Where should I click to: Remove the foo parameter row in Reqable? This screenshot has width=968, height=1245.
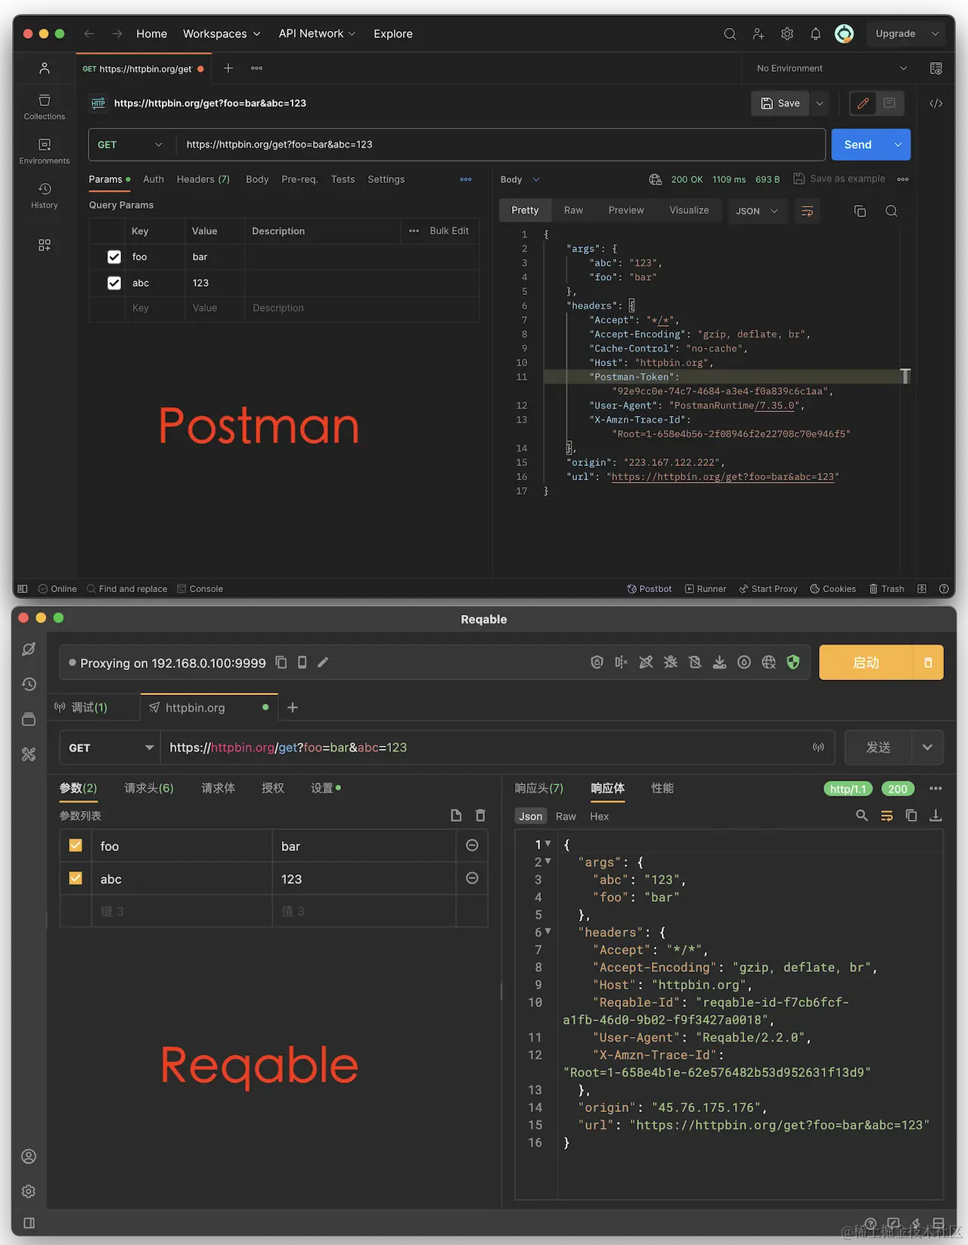tap(472, 845)
